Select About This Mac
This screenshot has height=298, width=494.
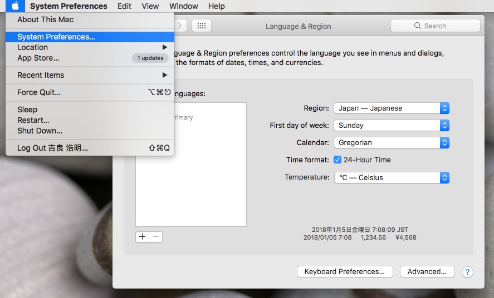90,19
